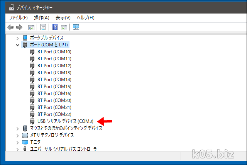Click the ports (COM と LPT) category icon
Viewport: 247px width, 165px height.
point(25,45)
